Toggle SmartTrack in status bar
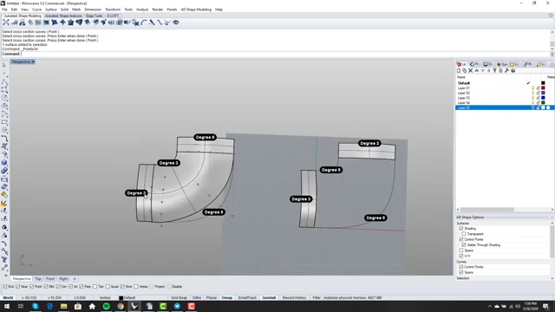 point(247,298)
